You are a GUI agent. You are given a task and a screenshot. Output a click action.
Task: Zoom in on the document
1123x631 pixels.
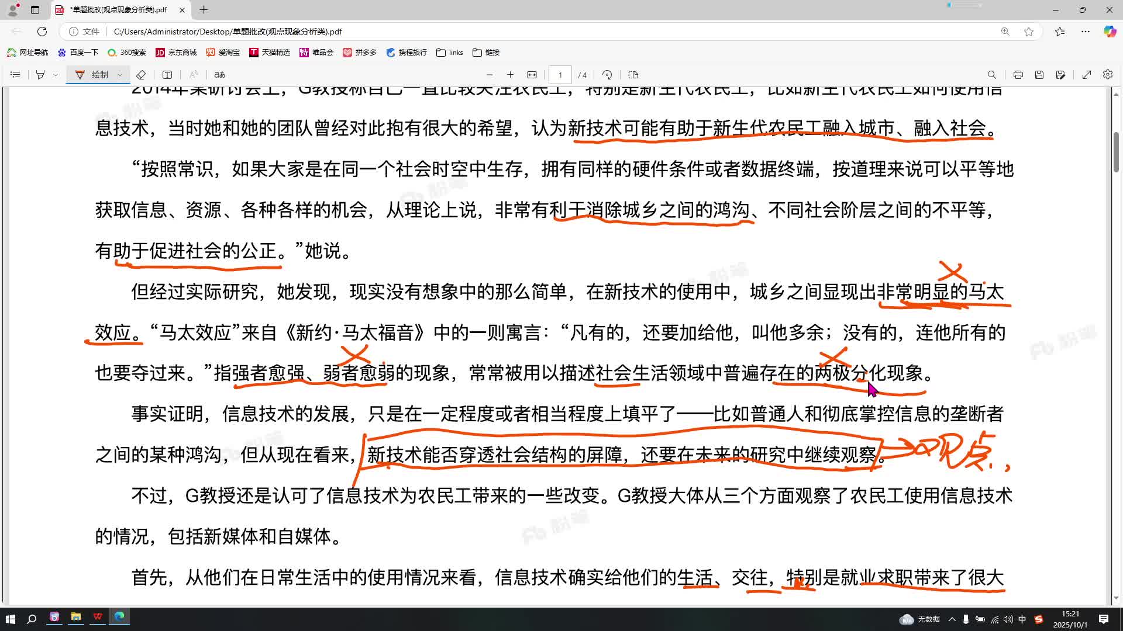tap(511, 75)
